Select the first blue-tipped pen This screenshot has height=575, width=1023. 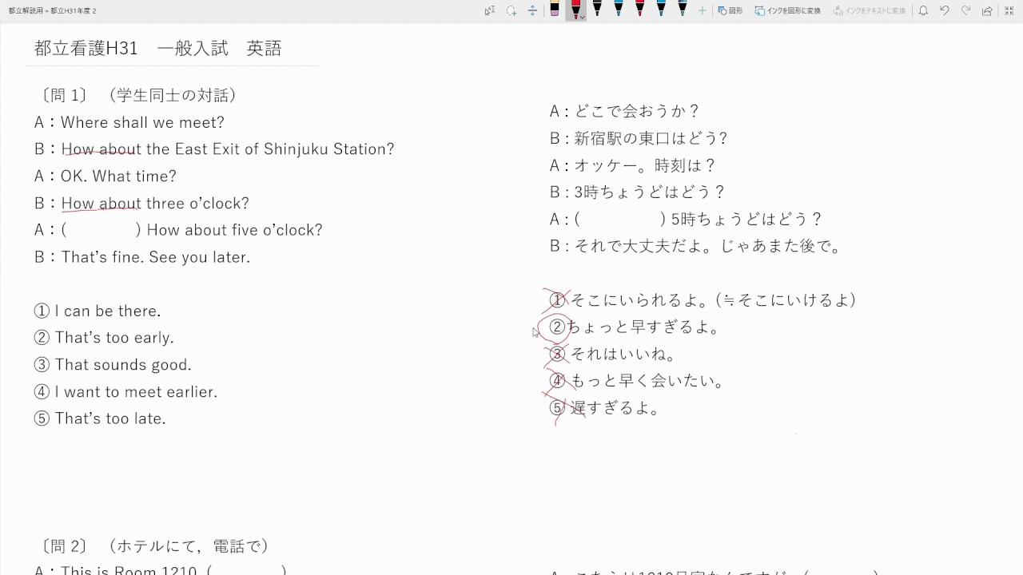coord(619,10)
